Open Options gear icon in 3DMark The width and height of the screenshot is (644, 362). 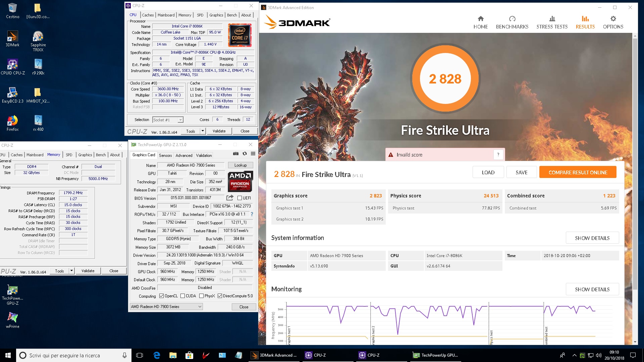coord(613,19)
